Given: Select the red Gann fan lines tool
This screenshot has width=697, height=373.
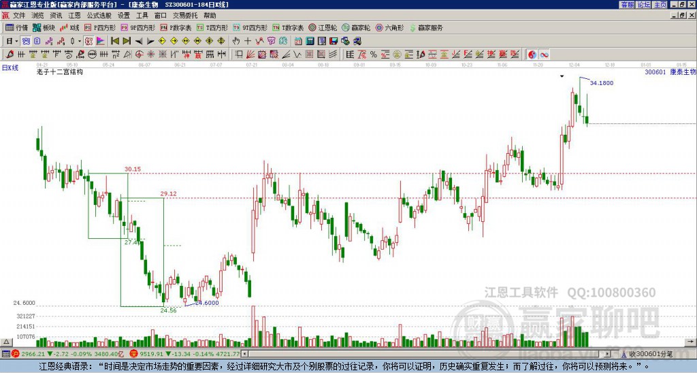Looking at the screenshot, I should coord(250,54).
